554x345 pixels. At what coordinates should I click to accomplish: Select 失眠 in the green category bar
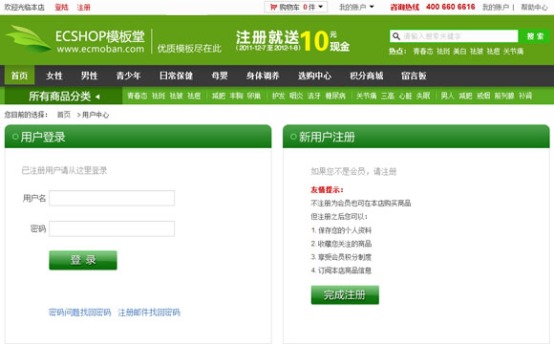423,96
